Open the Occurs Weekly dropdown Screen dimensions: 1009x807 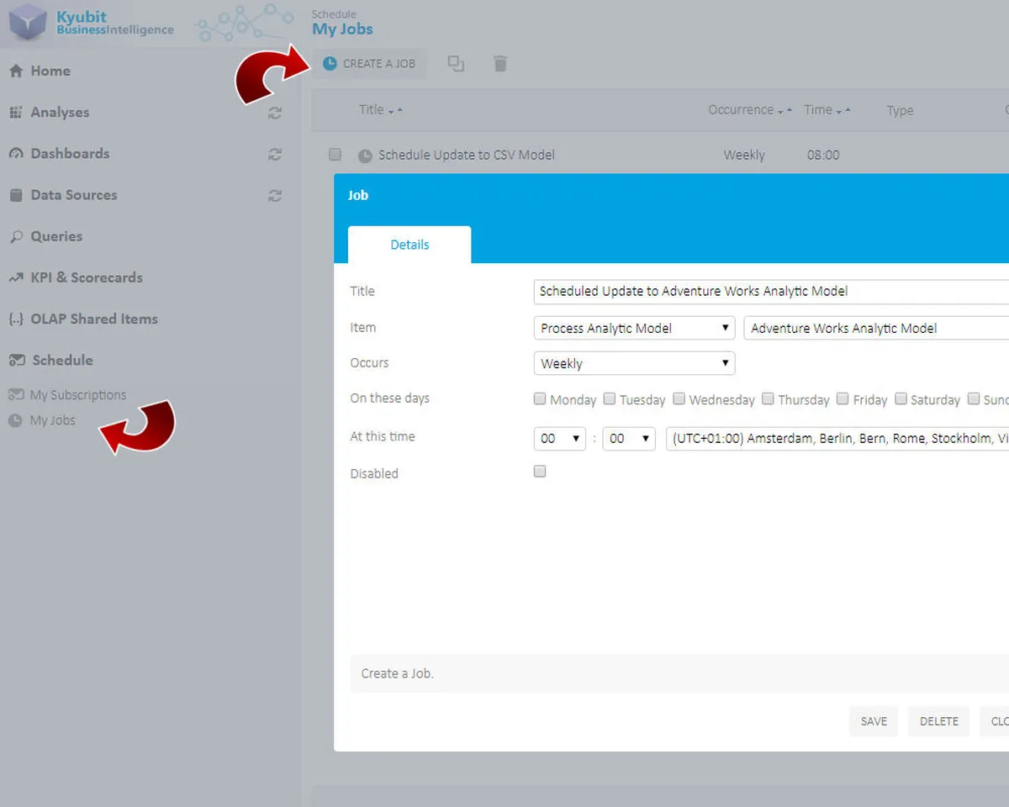click(635, 363)
